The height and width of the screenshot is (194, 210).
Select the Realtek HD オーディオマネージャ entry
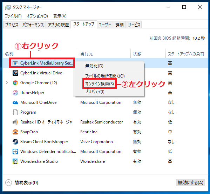(46, 122)
